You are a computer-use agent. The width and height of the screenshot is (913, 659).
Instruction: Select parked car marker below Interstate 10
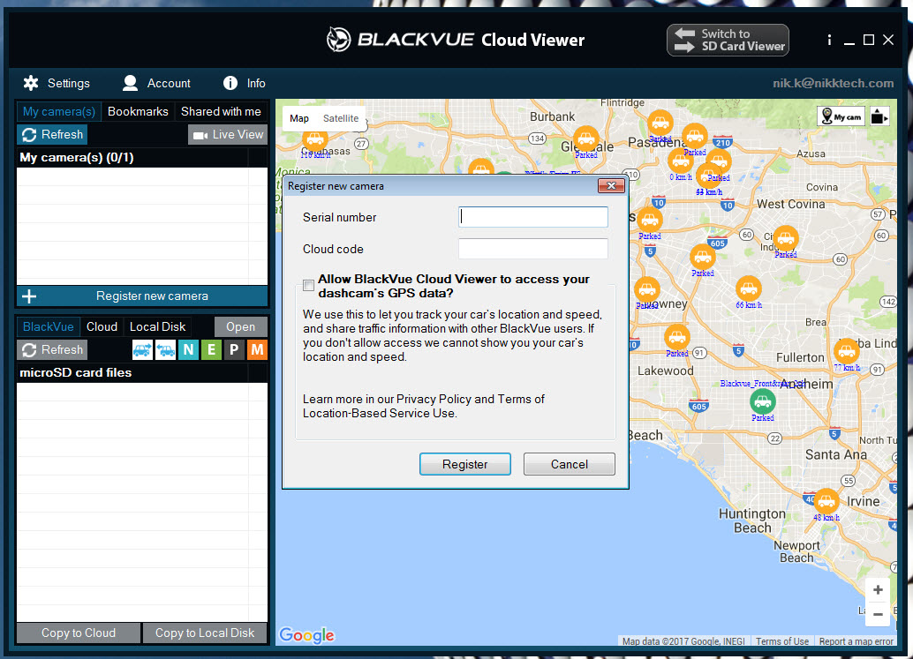click(649, 220)
